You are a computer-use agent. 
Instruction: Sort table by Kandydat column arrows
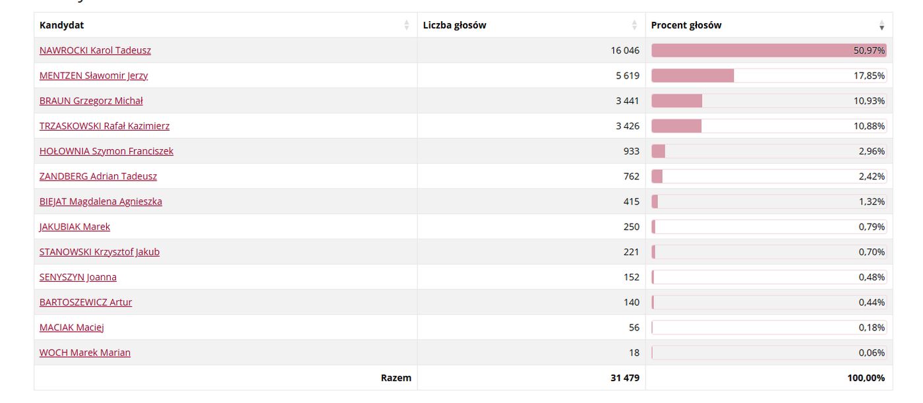406,25
